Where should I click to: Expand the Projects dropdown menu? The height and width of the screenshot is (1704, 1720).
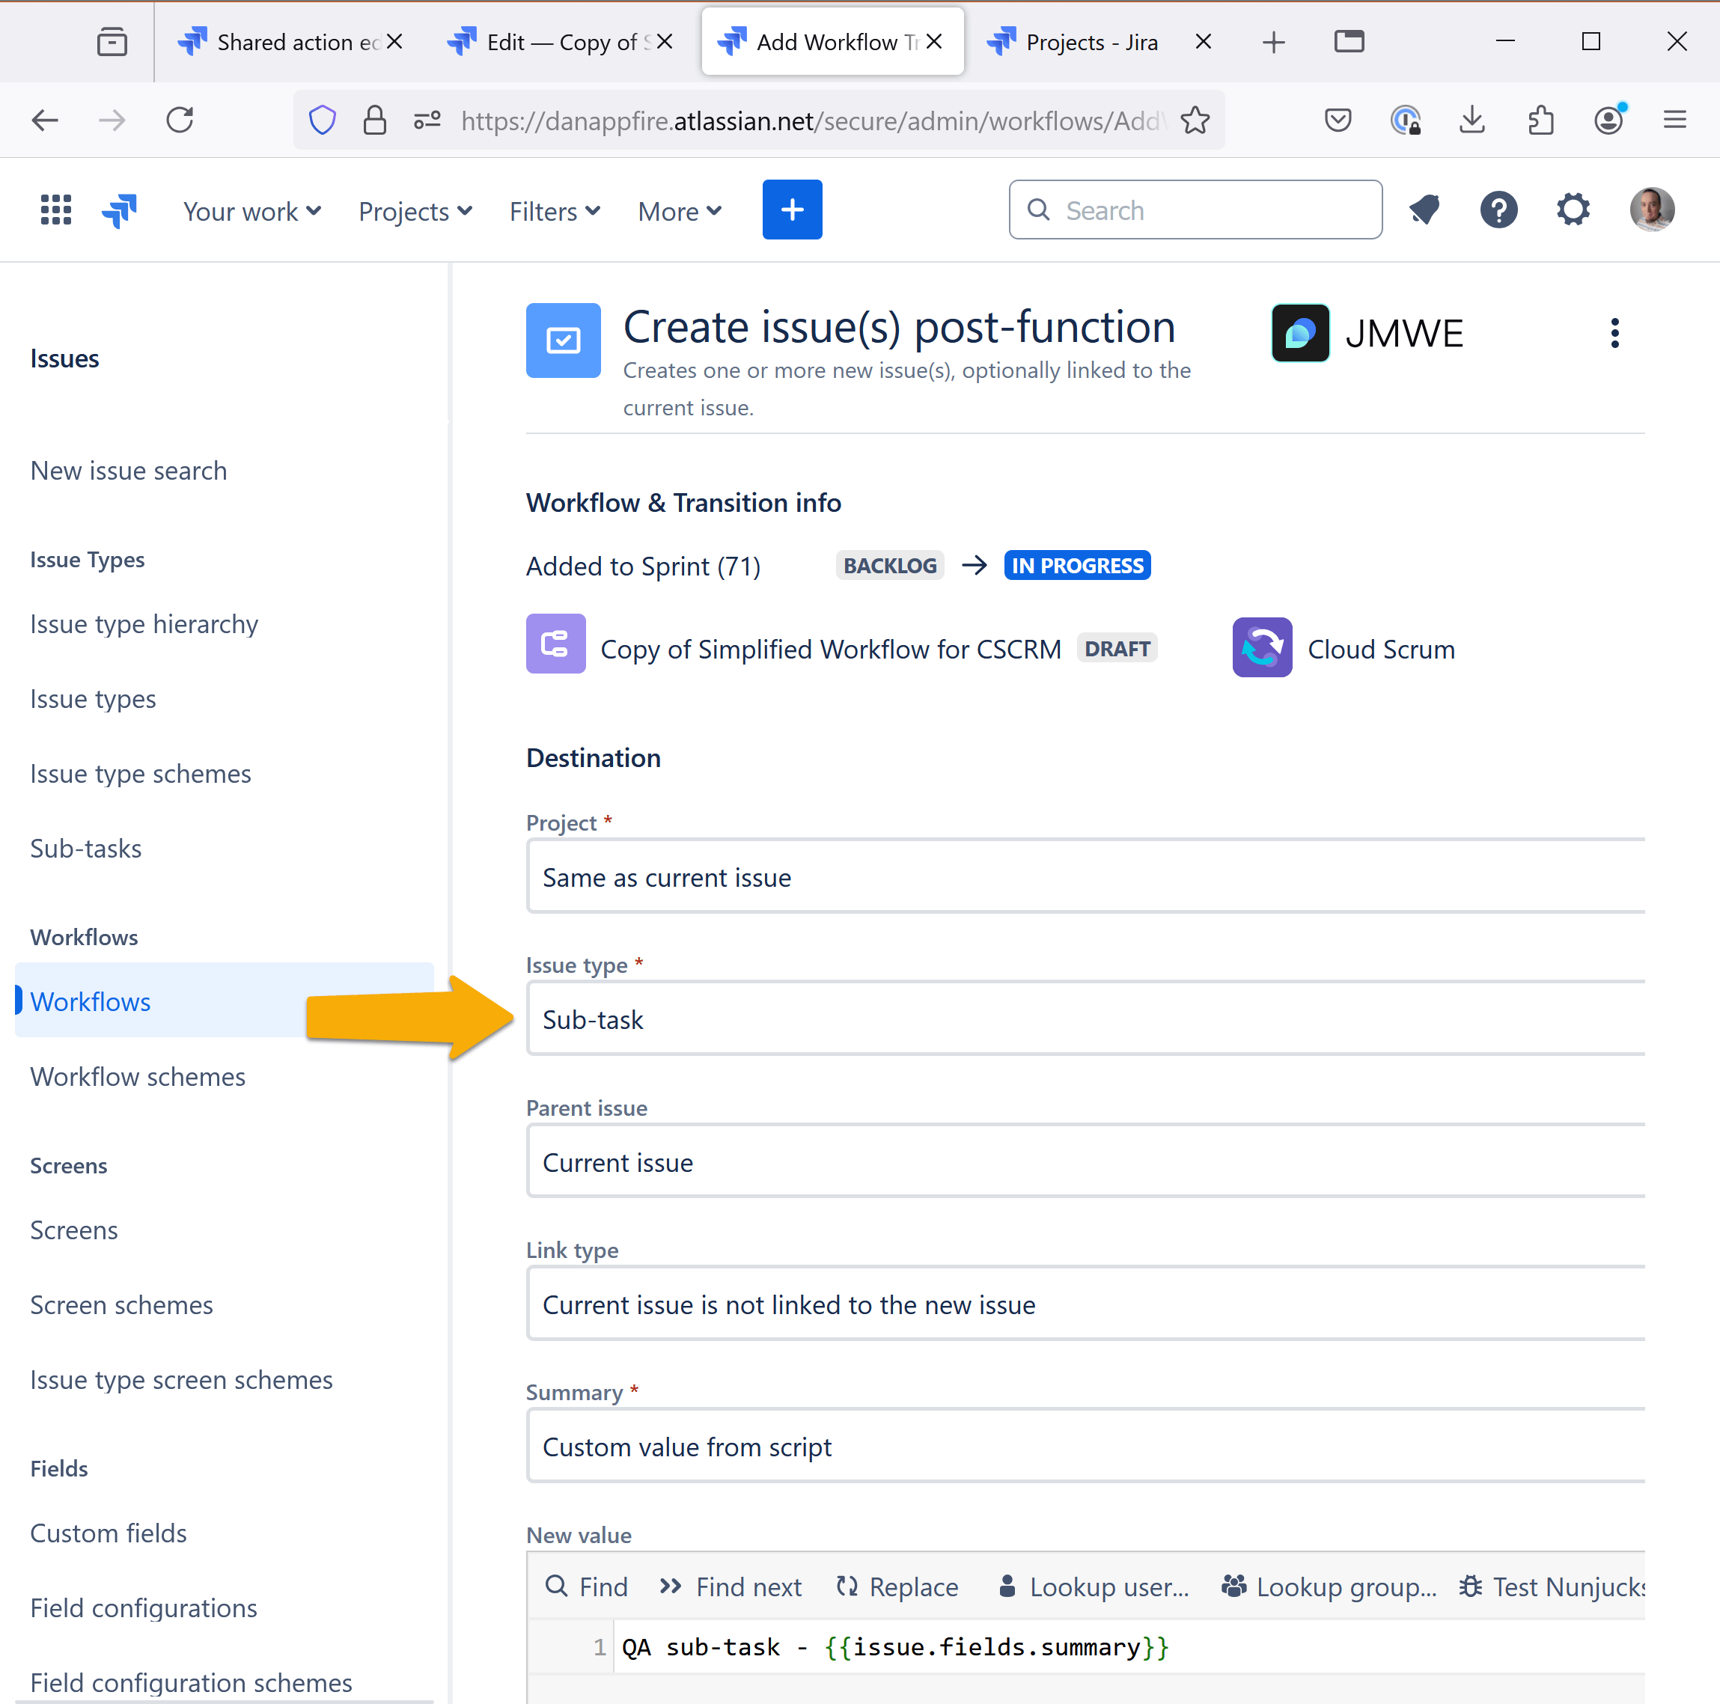point(415,211)
